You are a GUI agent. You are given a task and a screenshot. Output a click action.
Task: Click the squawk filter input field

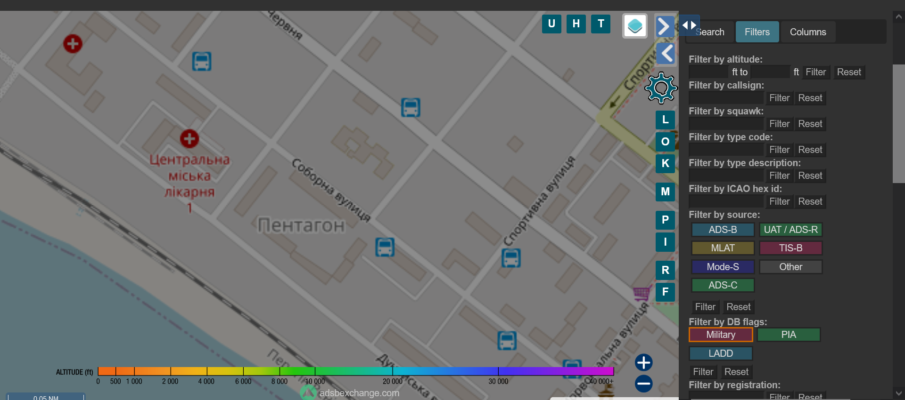(726, 124)
